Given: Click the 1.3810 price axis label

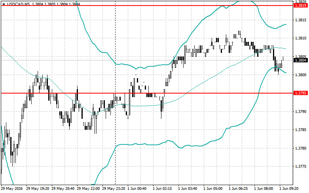Looking at the screenshot, I should point(301,38).
